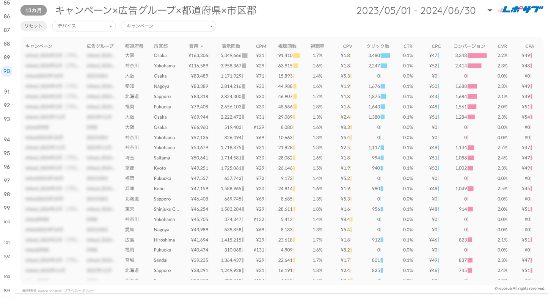Click the 費用 sort arrow
The height and width of the screenshot is (298, 548).
click(202, 47)
